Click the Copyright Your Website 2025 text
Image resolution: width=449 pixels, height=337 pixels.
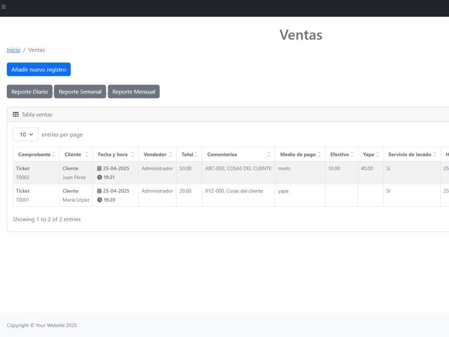[42, 325]
